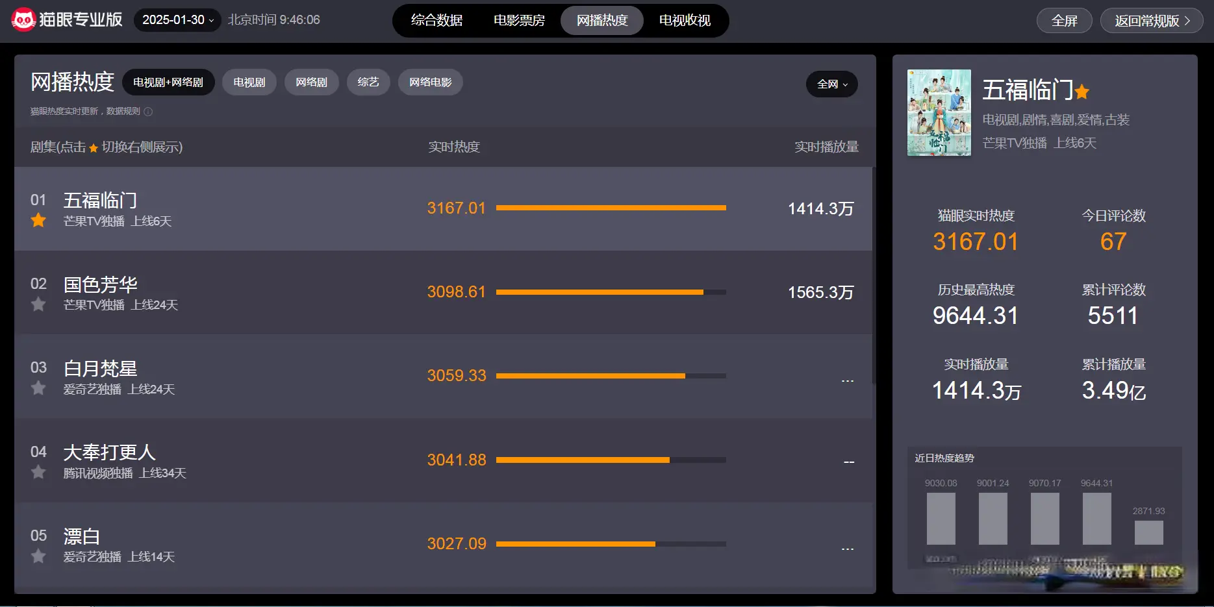This screenshot has width=1214, height=607.
Task: Open the 数据规则 link
Action: pyautogui.click(x=123, y=112)
